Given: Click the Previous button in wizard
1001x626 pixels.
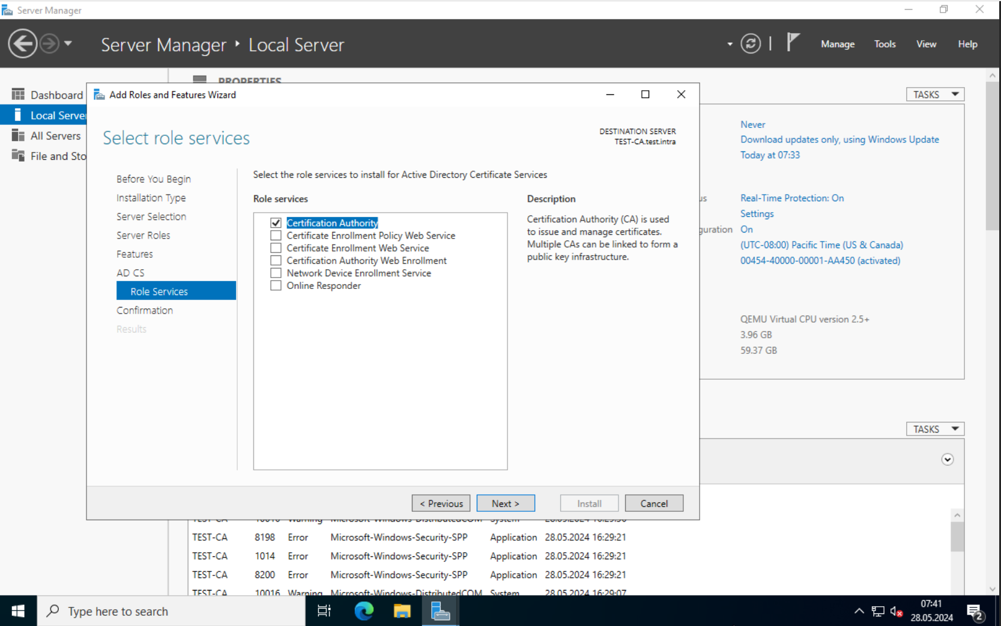Looking at the screenshot, I should (x=441, y=503).
